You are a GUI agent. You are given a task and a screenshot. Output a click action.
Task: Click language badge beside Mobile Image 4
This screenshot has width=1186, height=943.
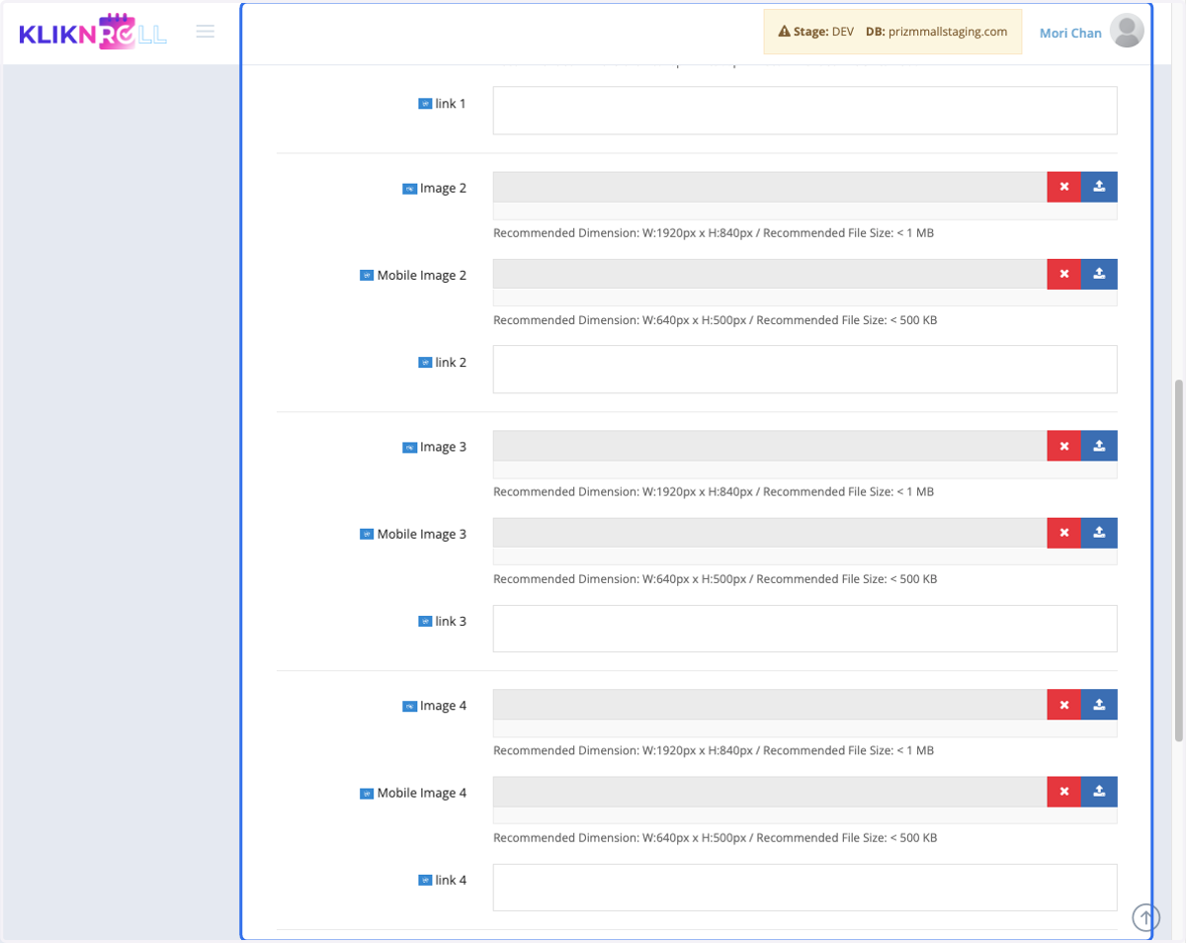367,794
